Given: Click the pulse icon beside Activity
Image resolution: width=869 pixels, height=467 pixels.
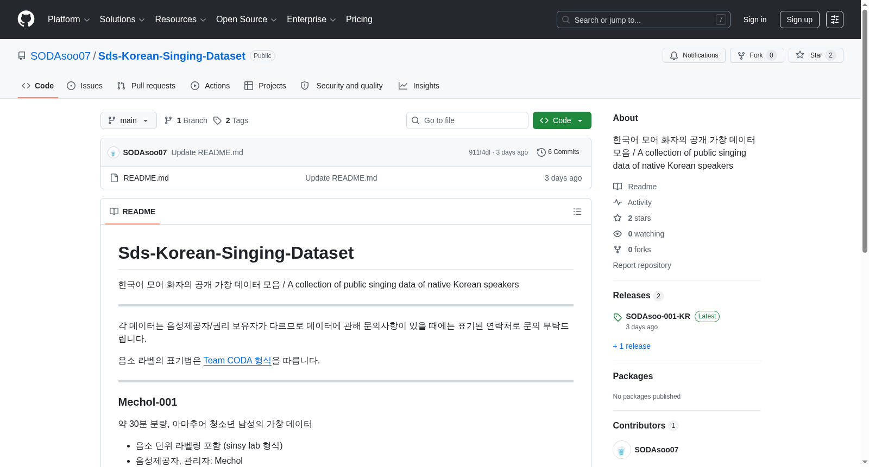Looking at the screenshot, I should tap(618, 202).
